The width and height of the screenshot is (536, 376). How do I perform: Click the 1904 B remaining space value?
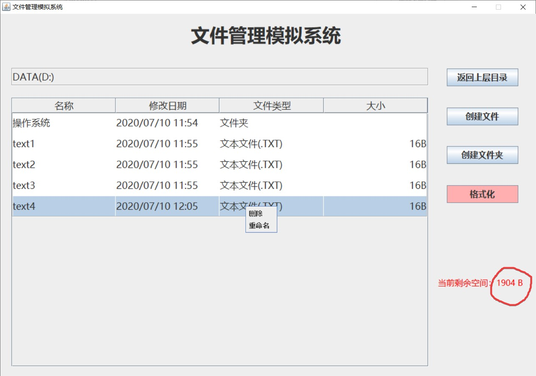[x=509, y=283]
